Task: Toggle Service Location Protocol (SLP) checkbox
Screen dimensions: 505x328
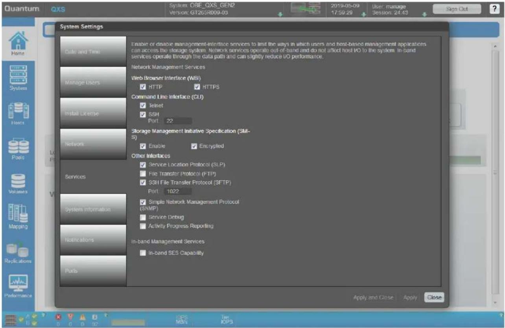Action: [x=143, y=164]
